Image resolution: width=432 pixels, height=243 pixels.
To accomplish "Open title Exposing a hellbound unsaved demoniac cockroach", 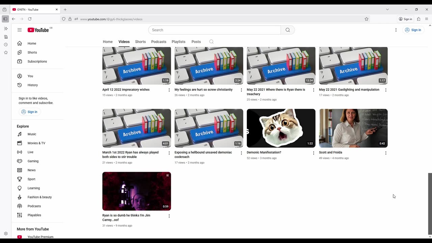I will (203, 155).
